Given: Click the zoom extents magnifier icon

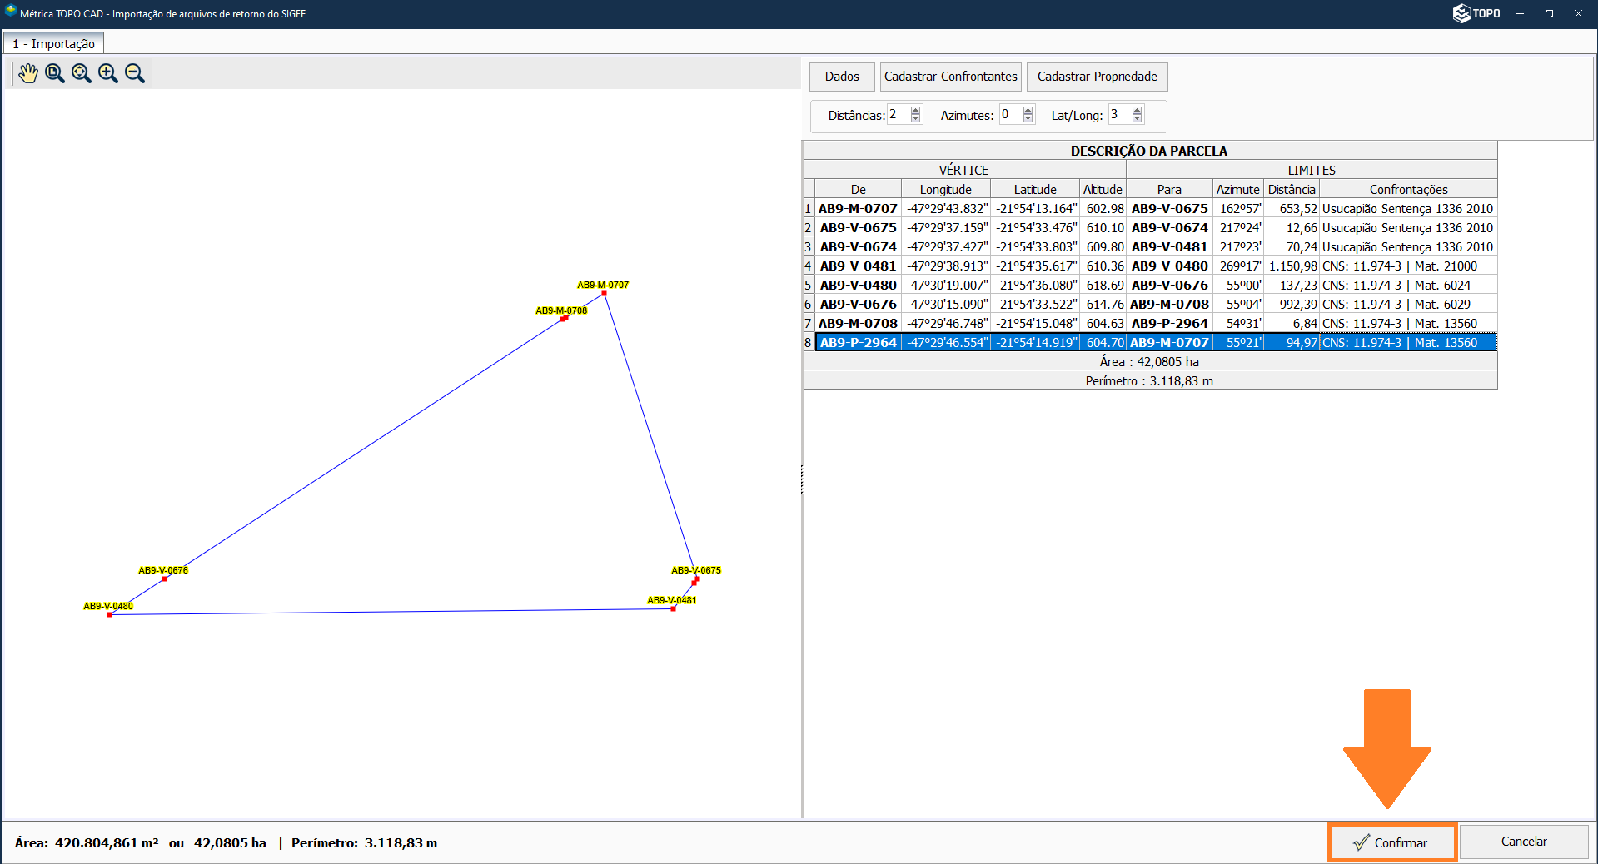Looking at the screenshot, I should [82, 73].
